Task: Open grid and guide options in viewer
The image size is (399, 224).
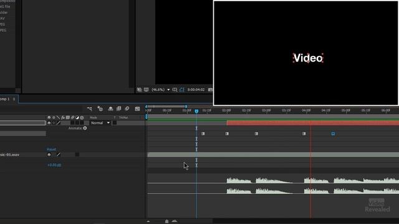Action: (x=175, y=90)
